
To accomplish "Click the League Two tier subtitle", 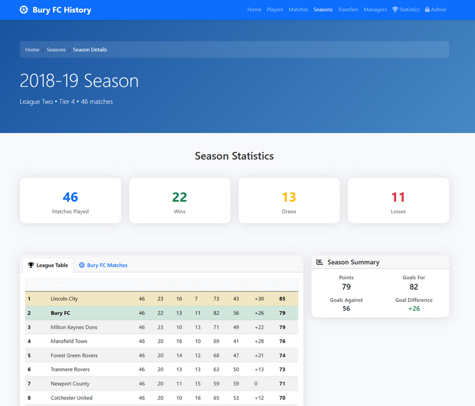I will point(66,102).
